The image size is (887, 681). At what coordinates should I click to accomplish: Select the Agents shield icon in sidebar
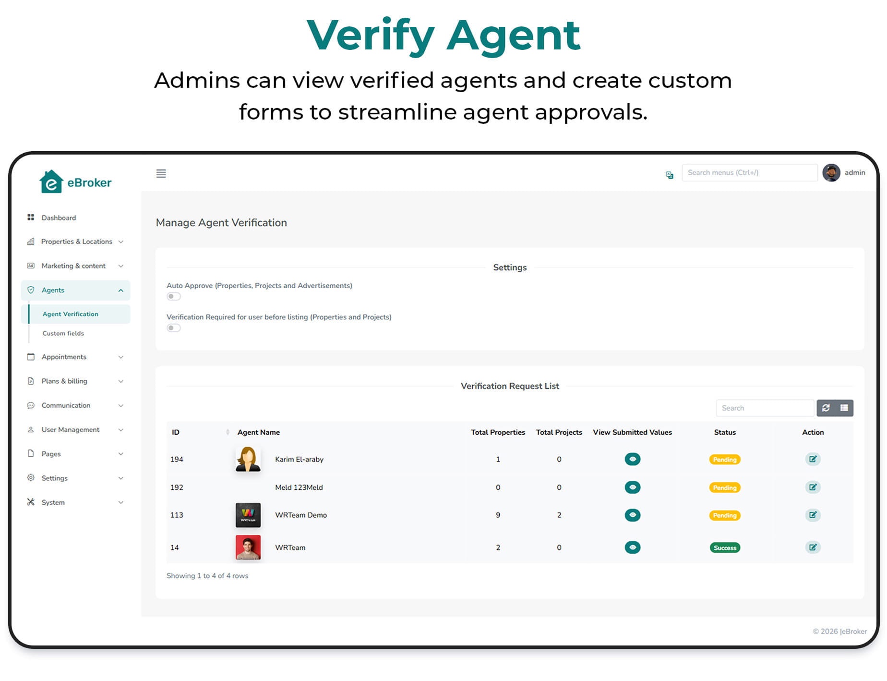pos(31,290)
